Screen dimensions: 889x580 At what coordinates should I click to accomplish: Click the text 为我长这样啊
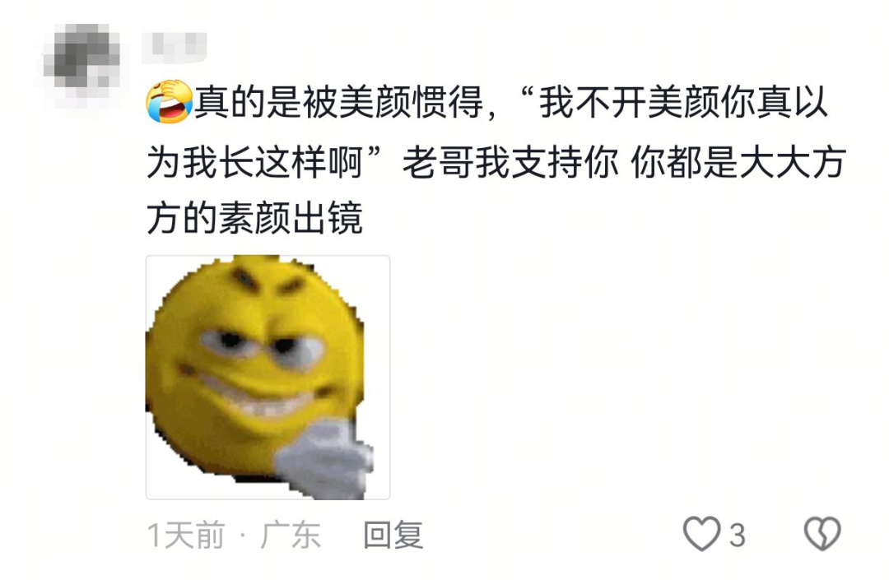click(x=254, y=161)
